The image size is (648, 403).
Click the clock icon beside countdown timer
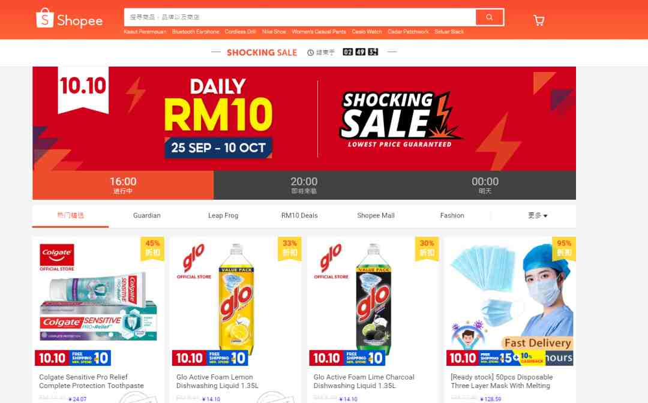point(310,52)
